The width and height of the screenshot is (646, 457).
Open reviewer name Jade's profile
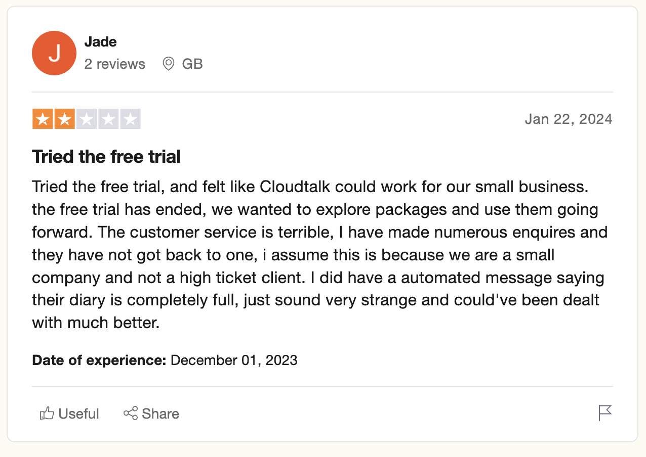tap(101, 41)
